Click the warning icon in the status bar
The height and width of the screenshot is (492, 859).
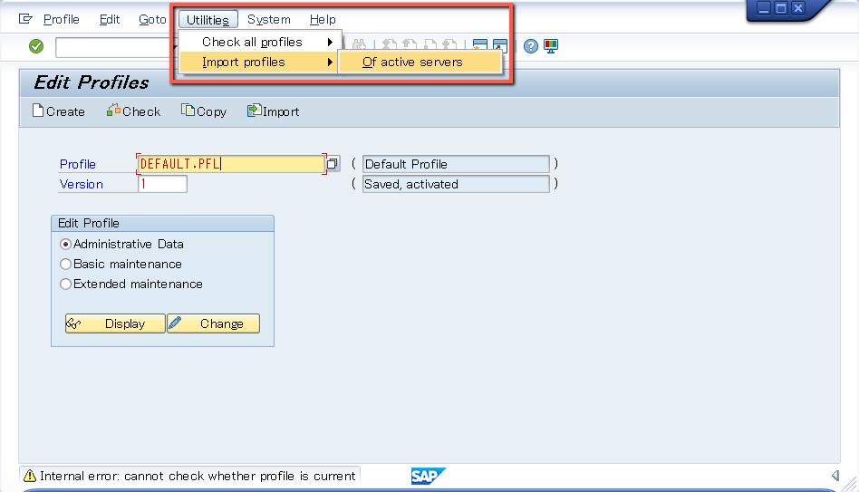(30, 476)
